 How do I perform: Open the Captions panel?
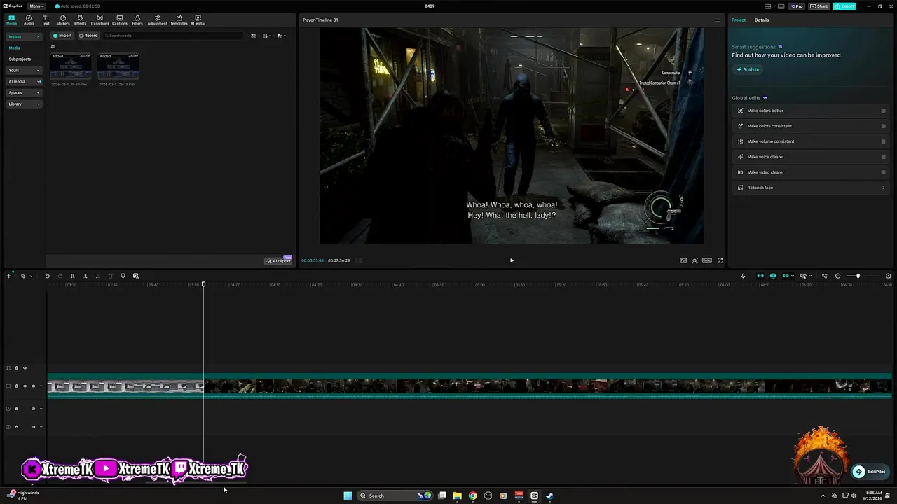pyautogui.click(x=120, y=20)
